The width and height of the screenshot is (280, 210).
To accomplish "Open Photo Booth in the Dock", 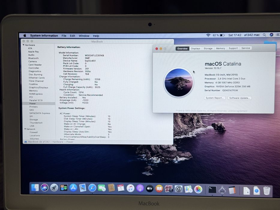I will pyautogui.click(x=169, y=189).
